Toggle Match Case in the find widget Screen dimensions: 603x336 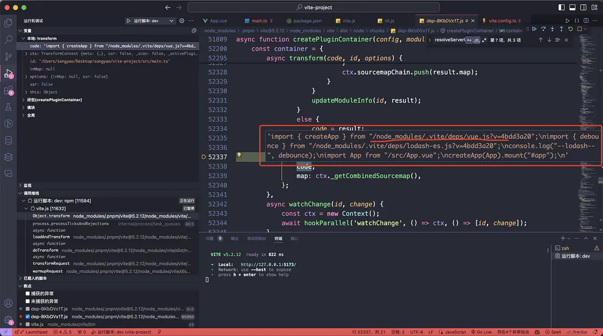469,40
